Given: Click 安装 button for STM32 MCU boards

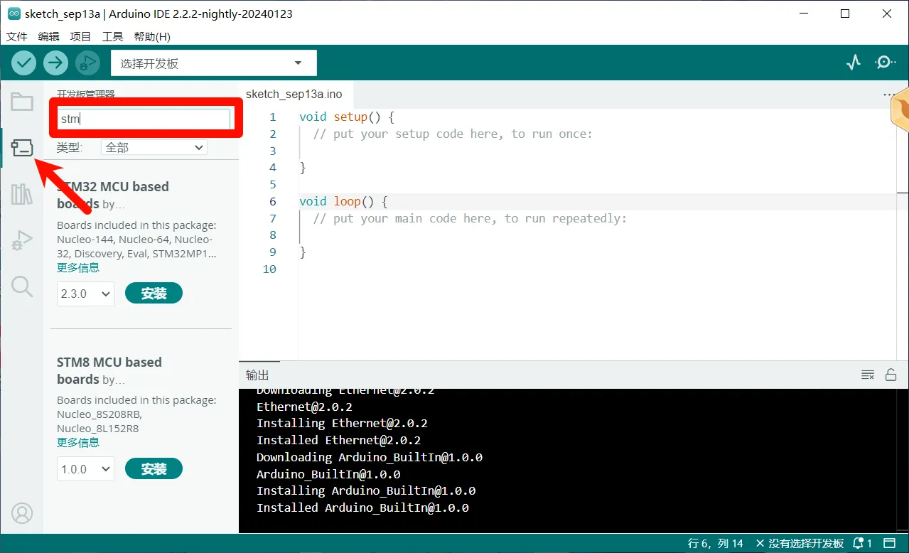Looking at the screenshot, I should tap(154, 293).
